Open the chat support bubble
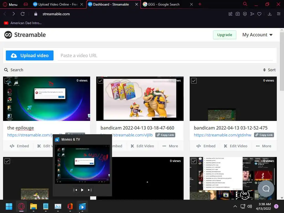284x213 pixels. click(266, 189)
